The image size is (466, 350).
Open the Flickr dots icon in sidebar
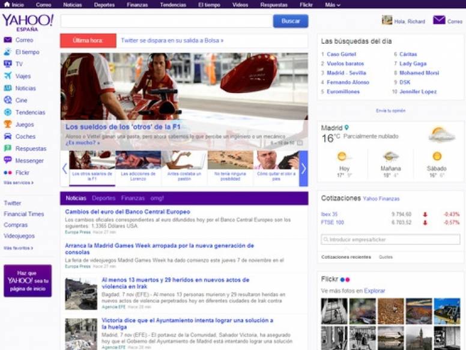tap(8, 173)
